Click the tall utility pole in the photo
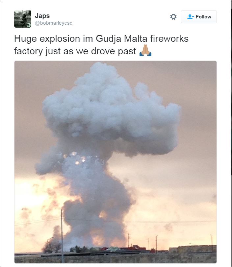The height and width of the screenshot is (267, 232). pyautogui.click(x=62, y=236)
